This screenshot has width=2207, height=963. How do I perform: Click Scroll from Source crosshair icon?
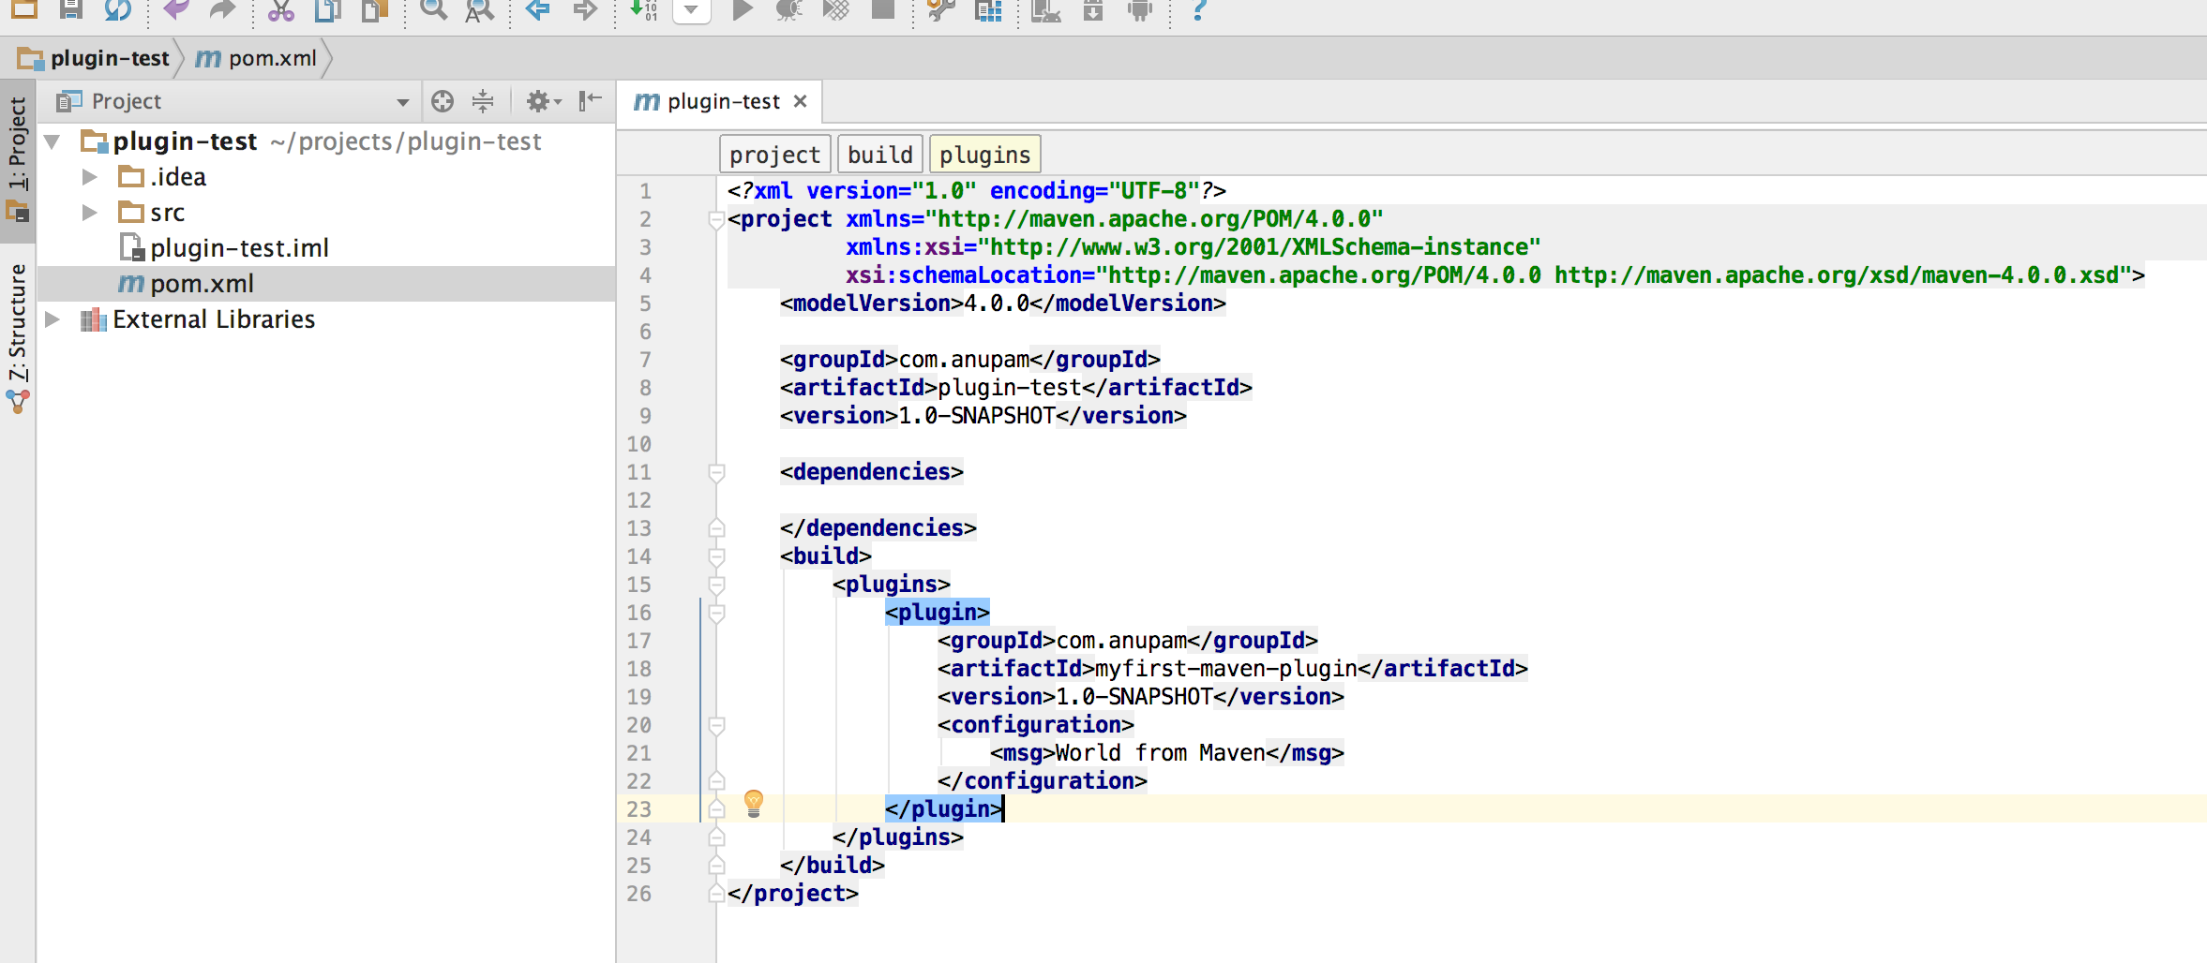pos(443,101)
